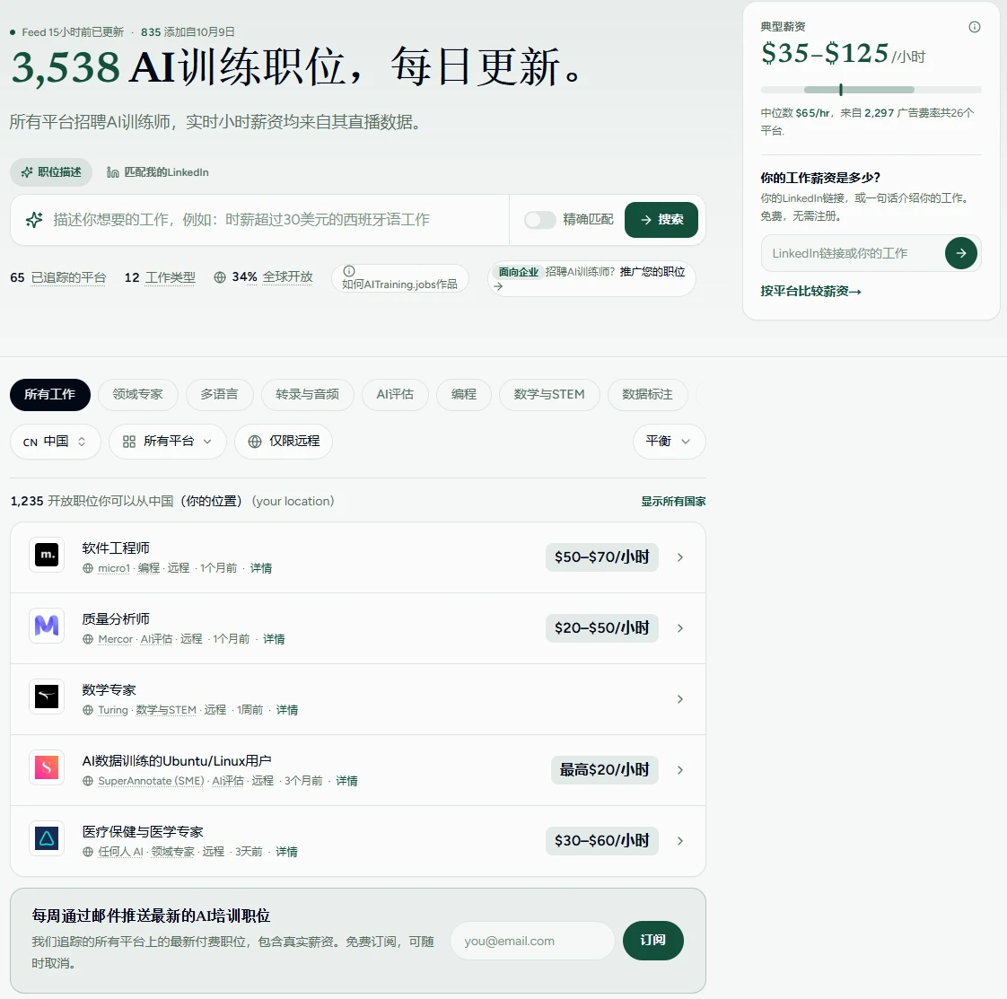Click the green arrow submit button for LinkedIn
1007x999 pixels.
point(960,253)
